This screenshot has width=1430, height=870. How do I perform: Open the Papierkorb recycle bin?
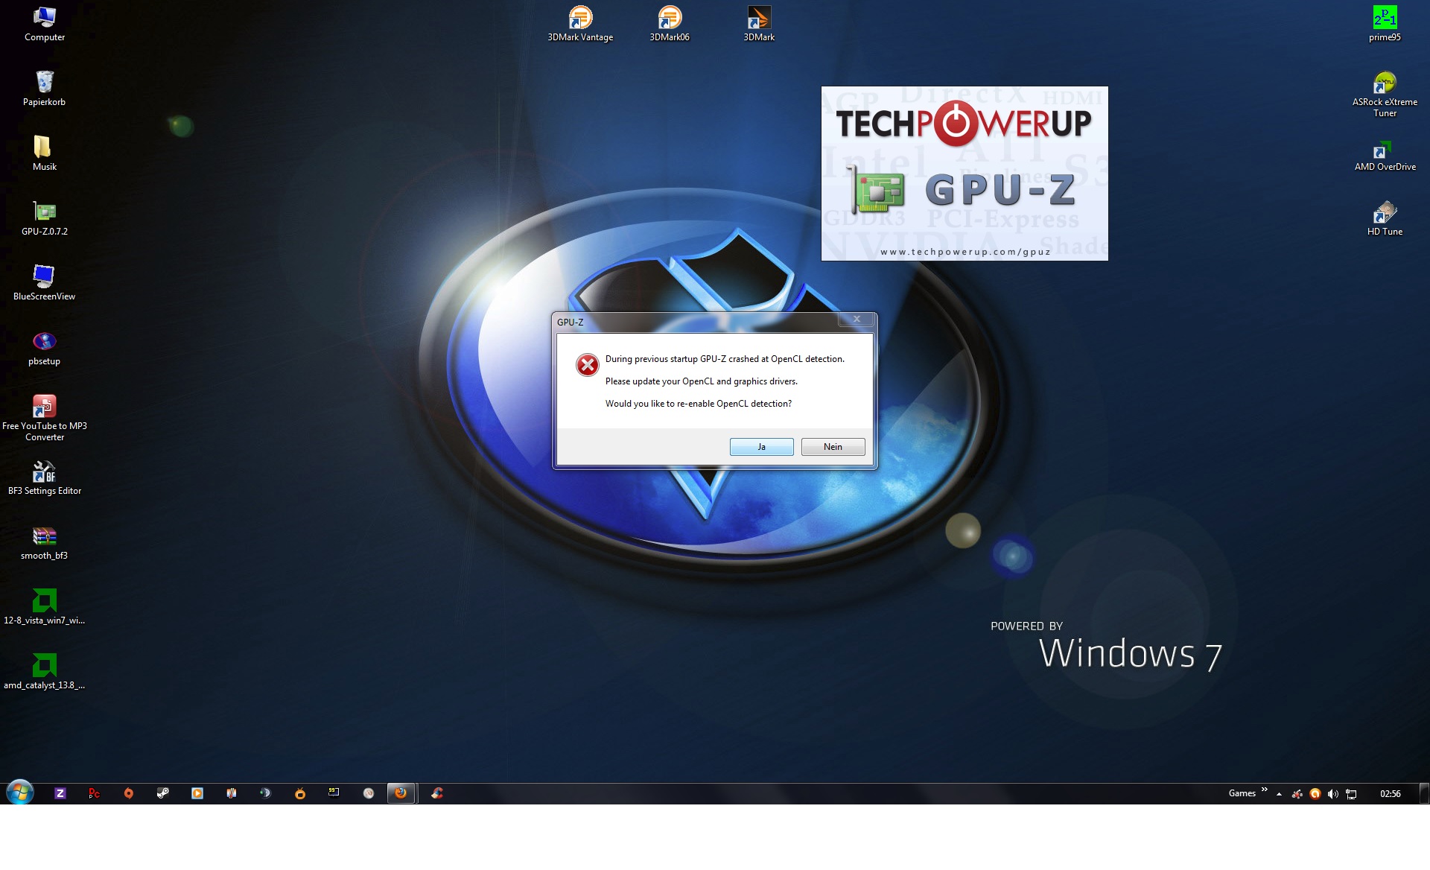click(x=45, y=83)
